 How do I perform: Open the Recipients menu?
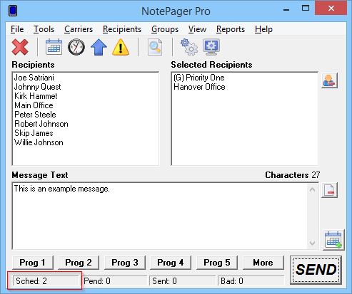pyautogui.click(x=122, y=29)
